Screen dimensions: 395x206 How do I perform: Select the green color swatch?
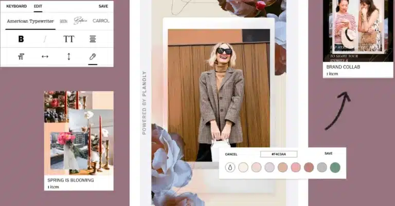[x=335, y=168]
